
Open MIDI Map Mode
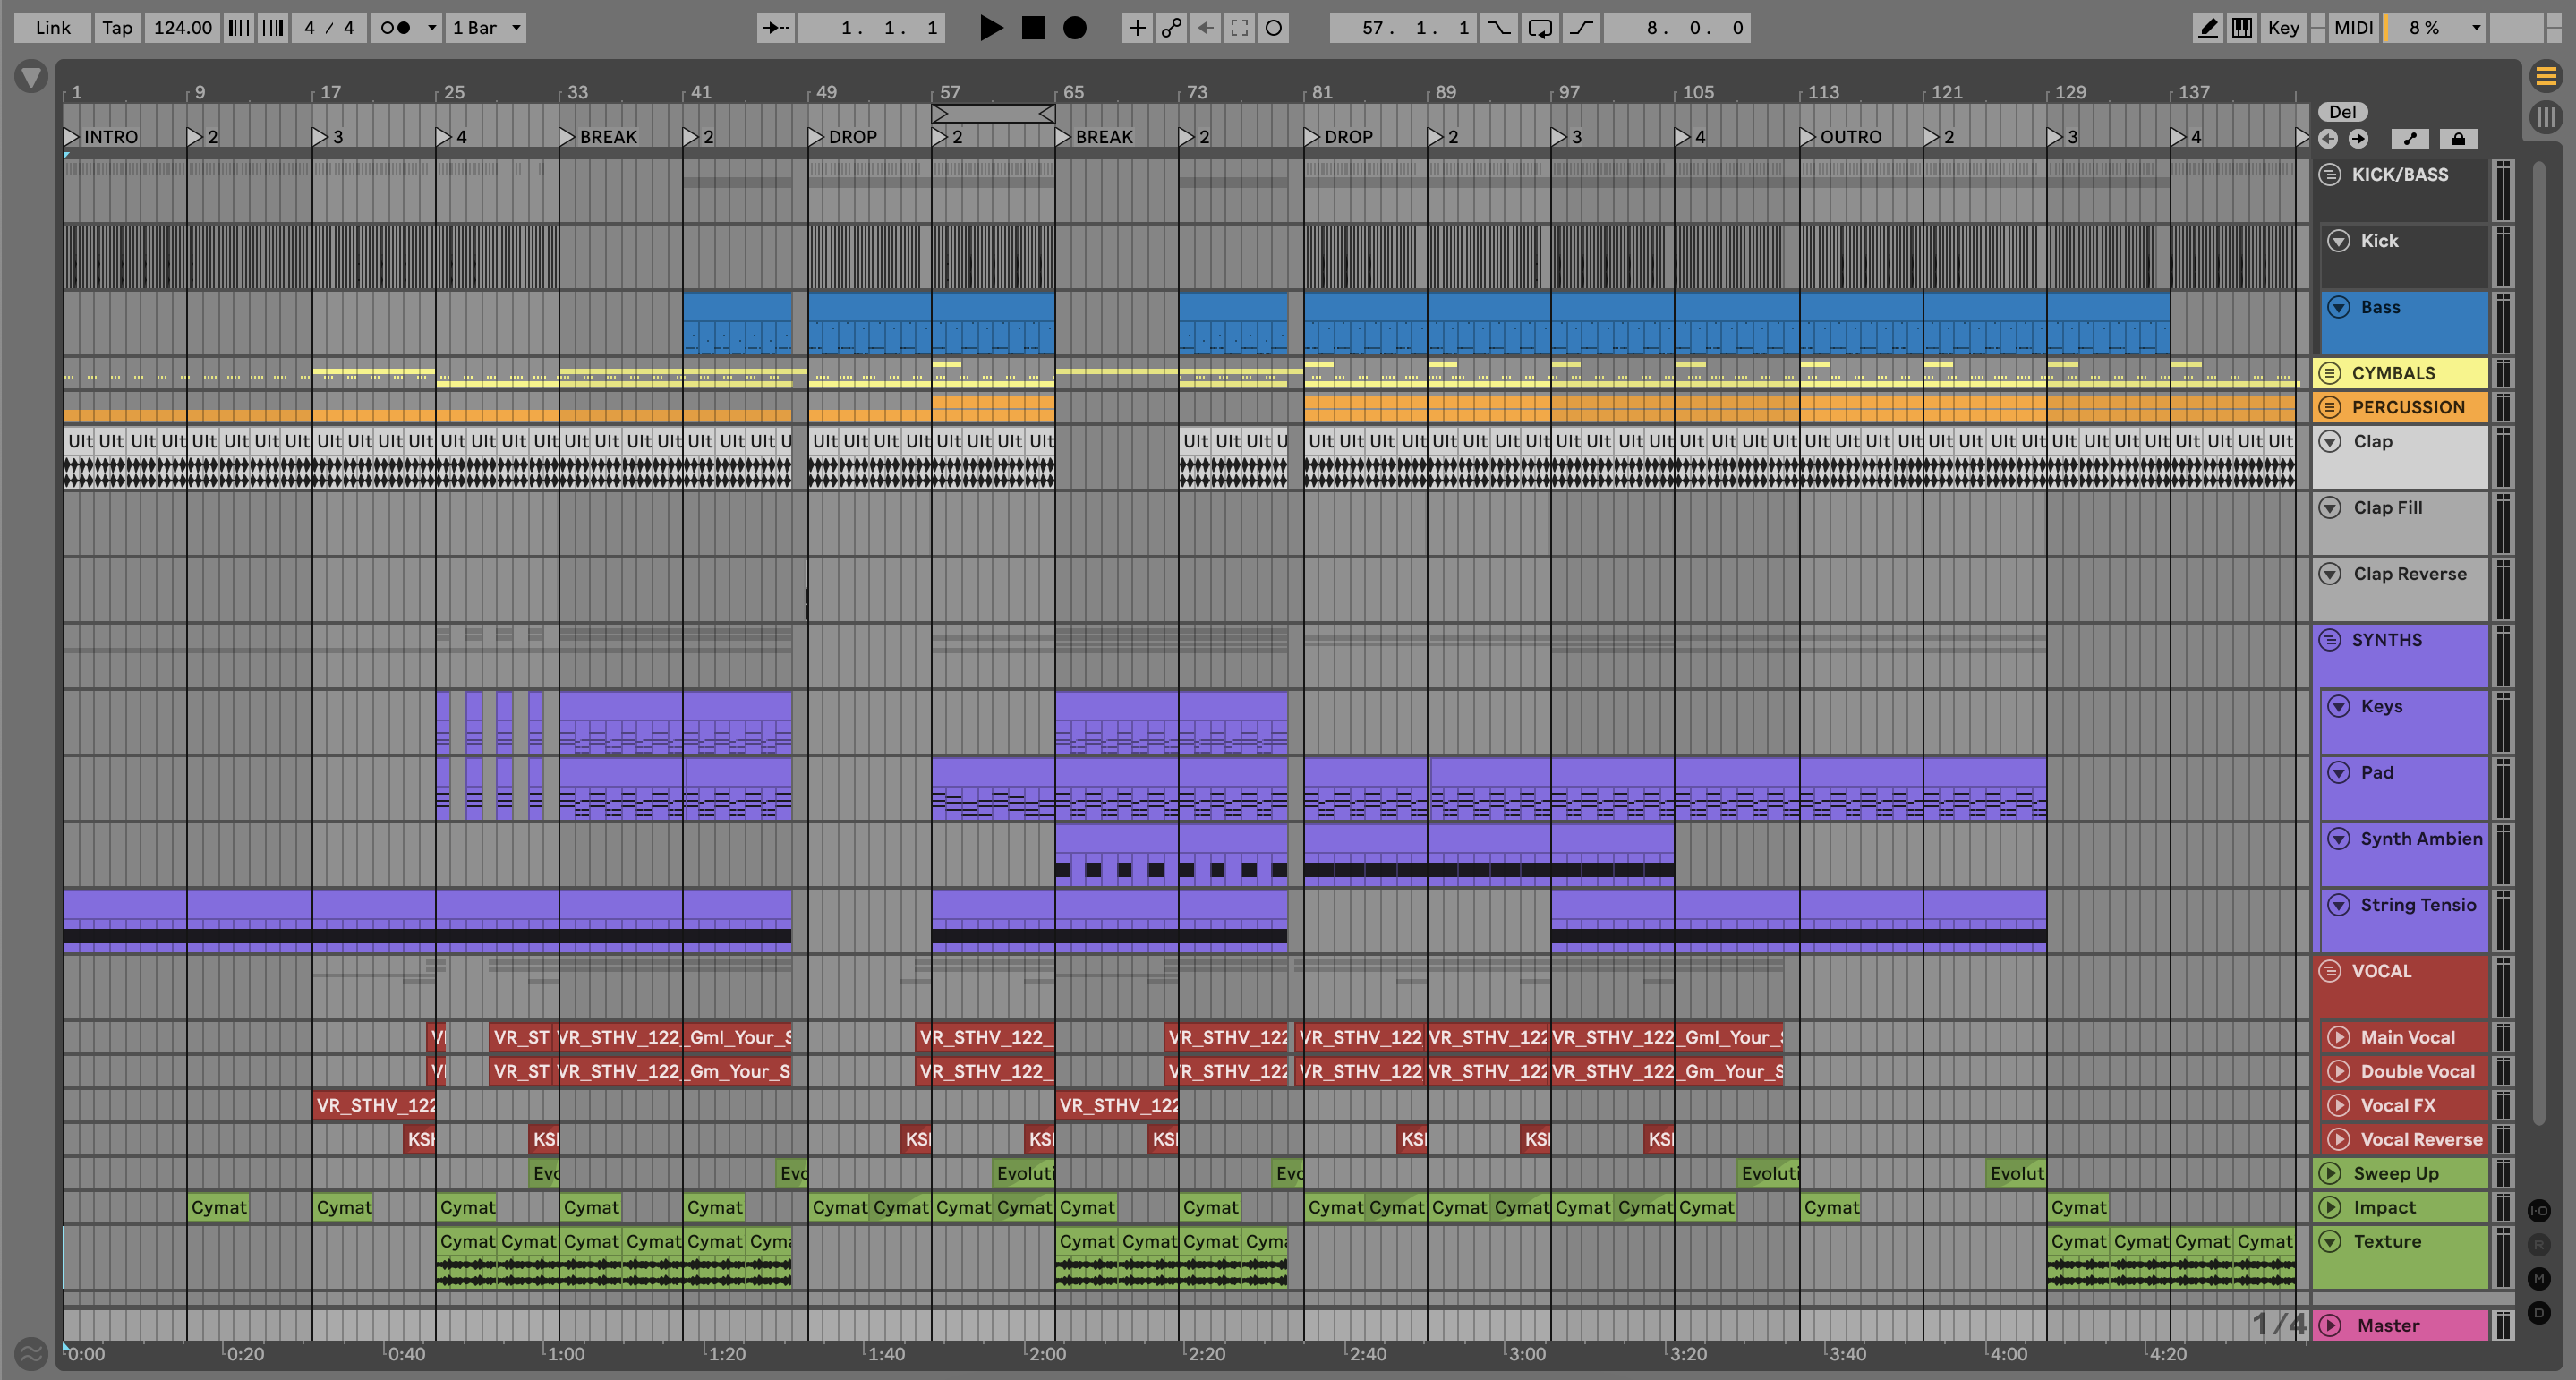(2353, 28)
